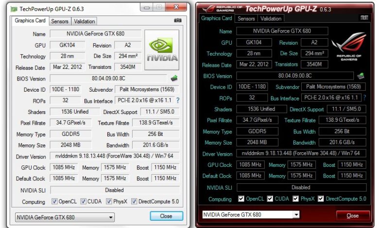Click 294 mm² die size in white window
The image size is (379, 228).
click(x=128, y=56)
